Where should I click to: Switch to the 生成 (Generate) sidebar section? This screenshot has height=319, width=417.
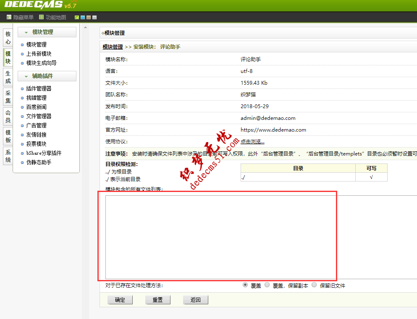(x=7, y=75)
